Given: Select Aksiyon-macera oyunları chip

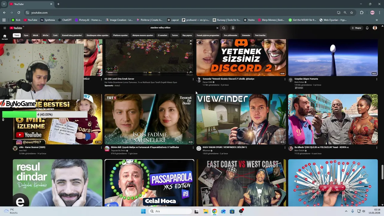Looking at the screenshot, I should [143, 35].
